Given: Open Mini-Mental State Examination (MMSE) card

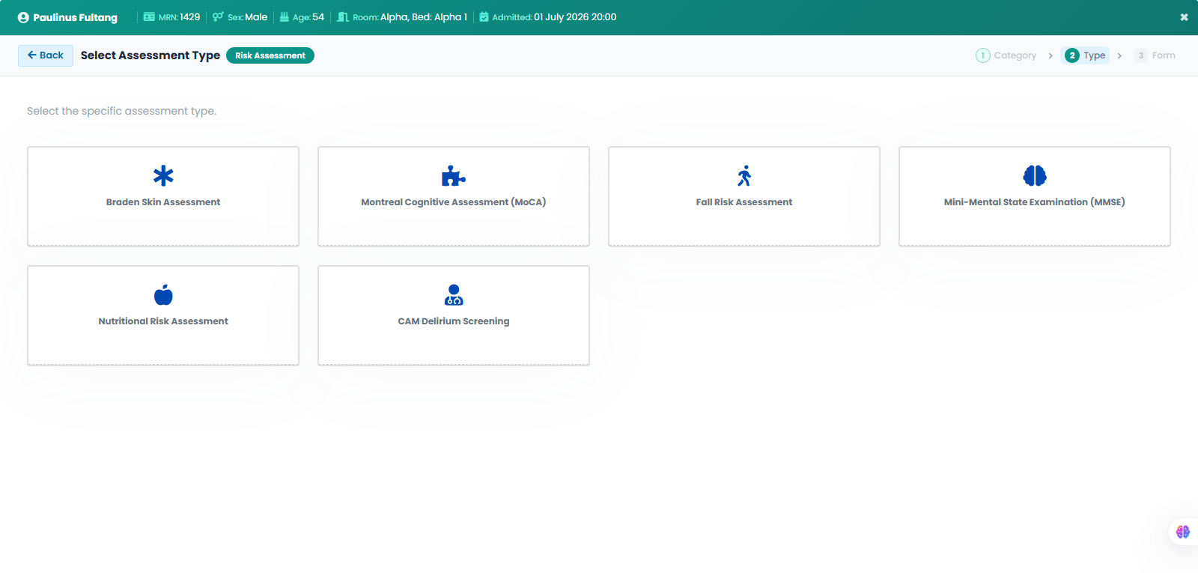Looking at the screenshot, I should [x=1035, y=196].
